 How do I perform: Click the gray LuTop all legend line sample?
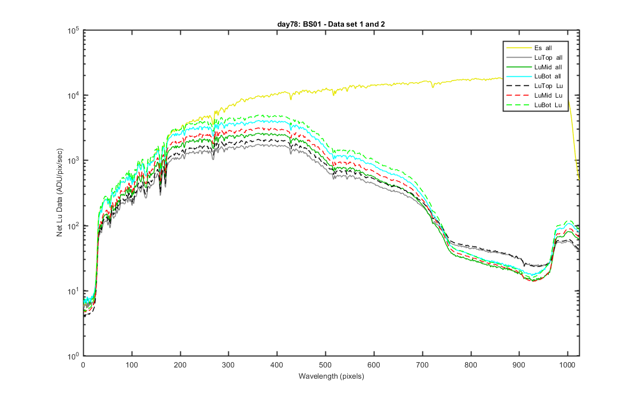(519, 58)
